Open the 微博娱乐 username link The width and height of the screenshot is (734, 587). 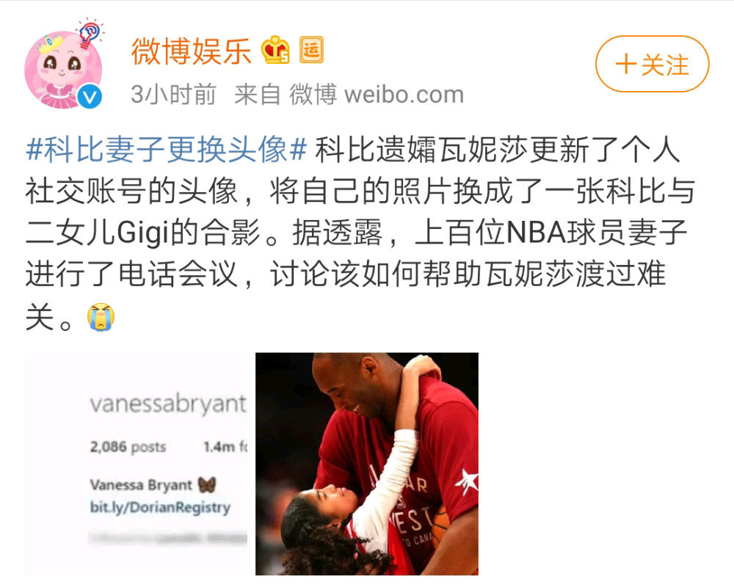coord(191,51)
